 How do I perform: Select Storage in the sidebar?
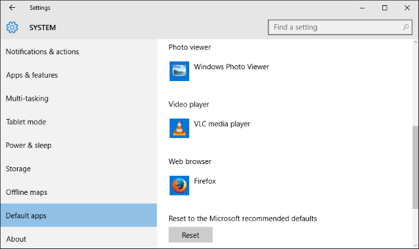pos(79,169)
